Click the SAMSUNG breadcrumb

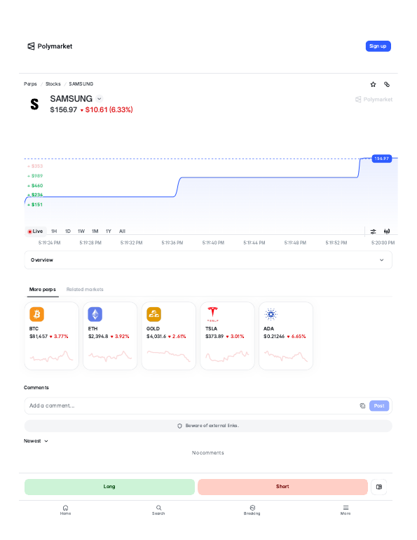(81, 84)
